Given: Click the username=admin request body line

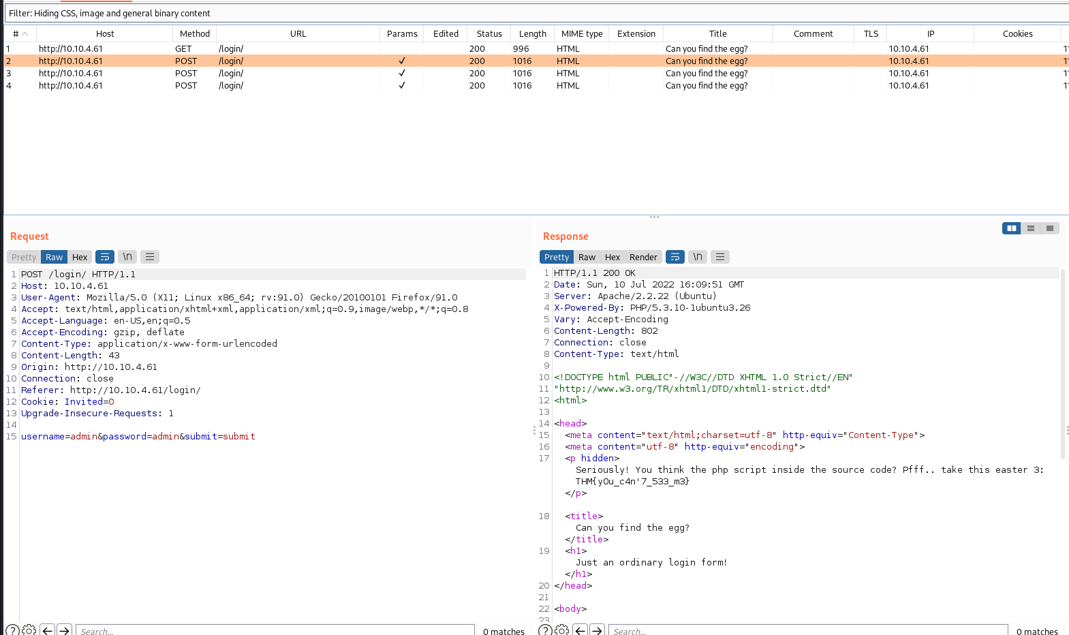Looking at the screenshot, I should [138, 436].
